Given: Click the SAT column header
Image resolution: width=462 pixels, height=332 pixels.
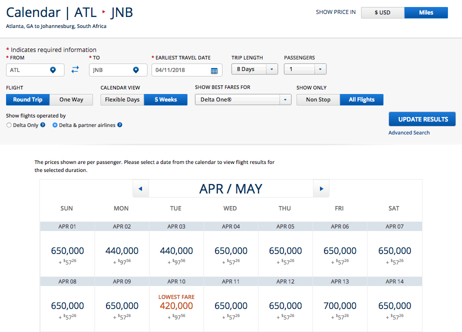Looking at the screenshot, I should 393,208.
